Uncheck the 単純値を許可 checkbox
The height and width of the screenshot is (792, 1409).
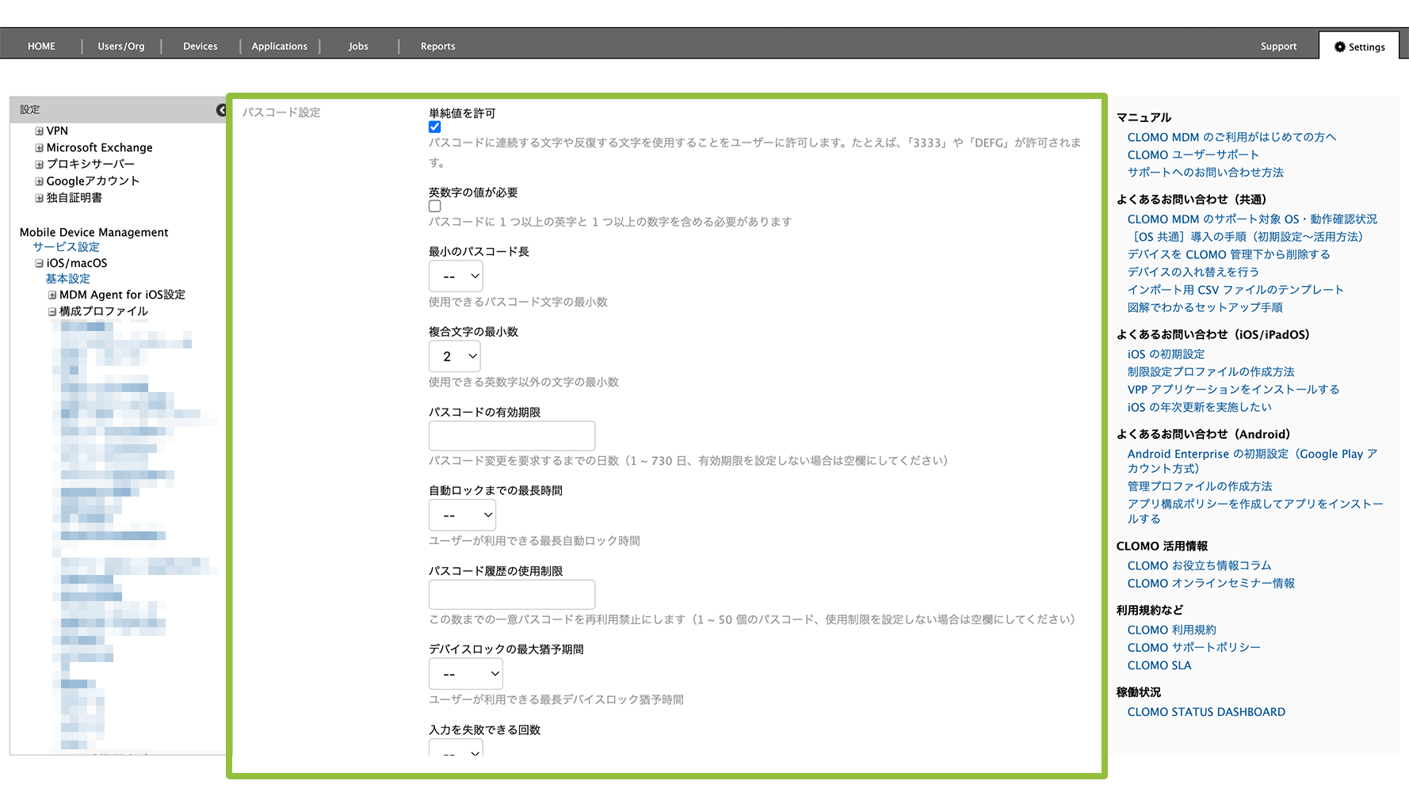pyautogui.click(x=434, y=128)
